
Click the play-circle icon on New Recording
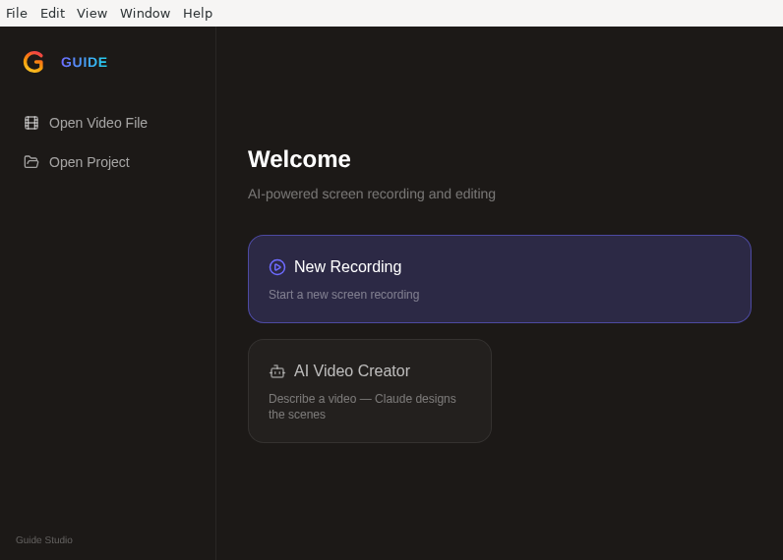277,267
